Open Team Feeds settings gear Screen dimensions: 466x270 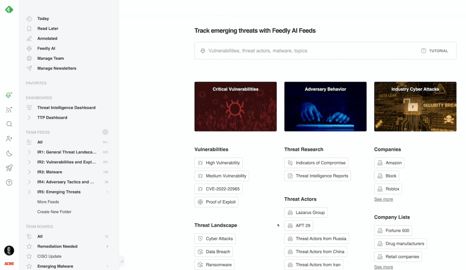[105, 132]
